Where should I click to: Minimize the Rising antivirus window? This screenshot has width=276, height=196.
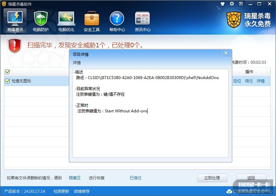pyautogui.click(x=250, y=4)
